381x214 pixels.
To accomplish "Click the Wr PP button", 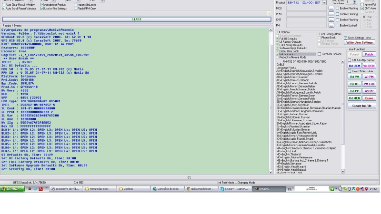I will coord(369,91).
